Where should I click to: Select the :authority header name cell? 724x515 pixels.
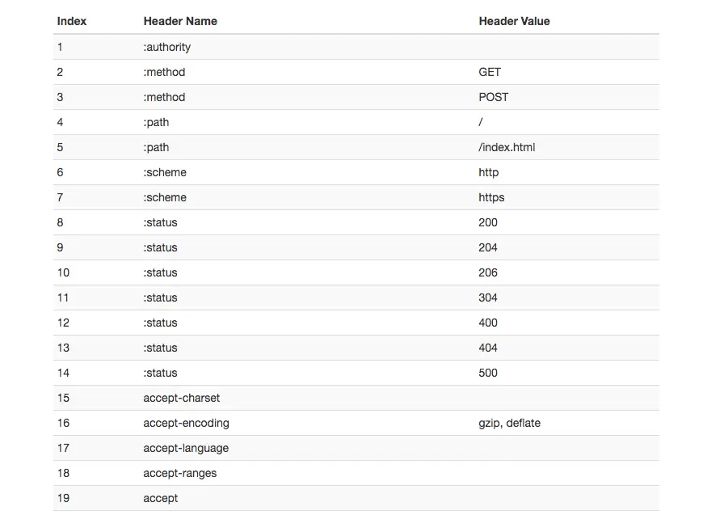167,47
